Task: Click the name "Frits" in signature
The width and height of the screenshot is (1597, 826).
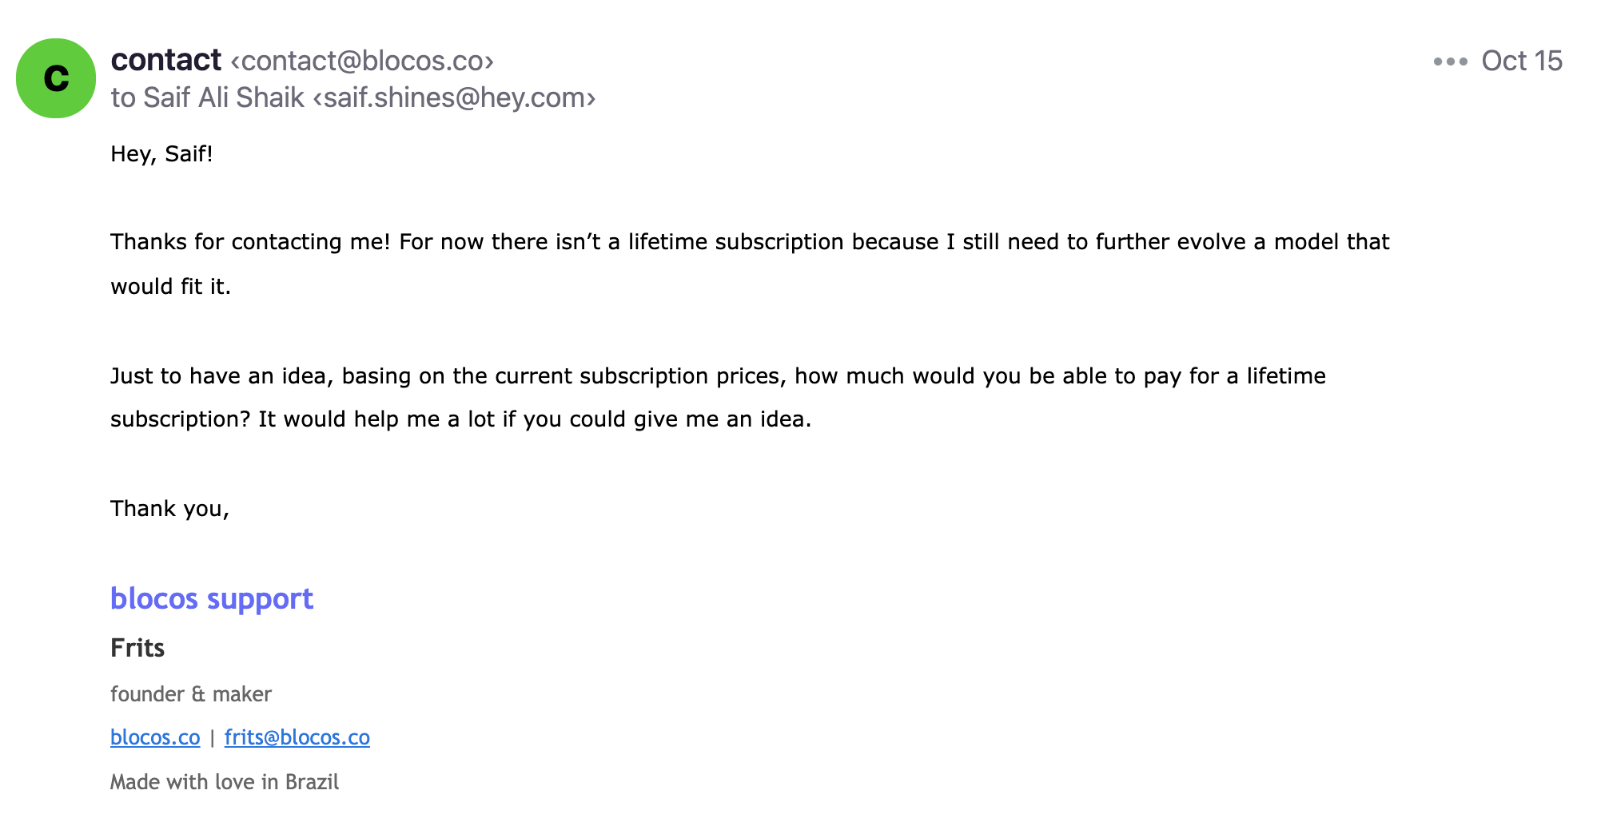Action: [137, 648]
